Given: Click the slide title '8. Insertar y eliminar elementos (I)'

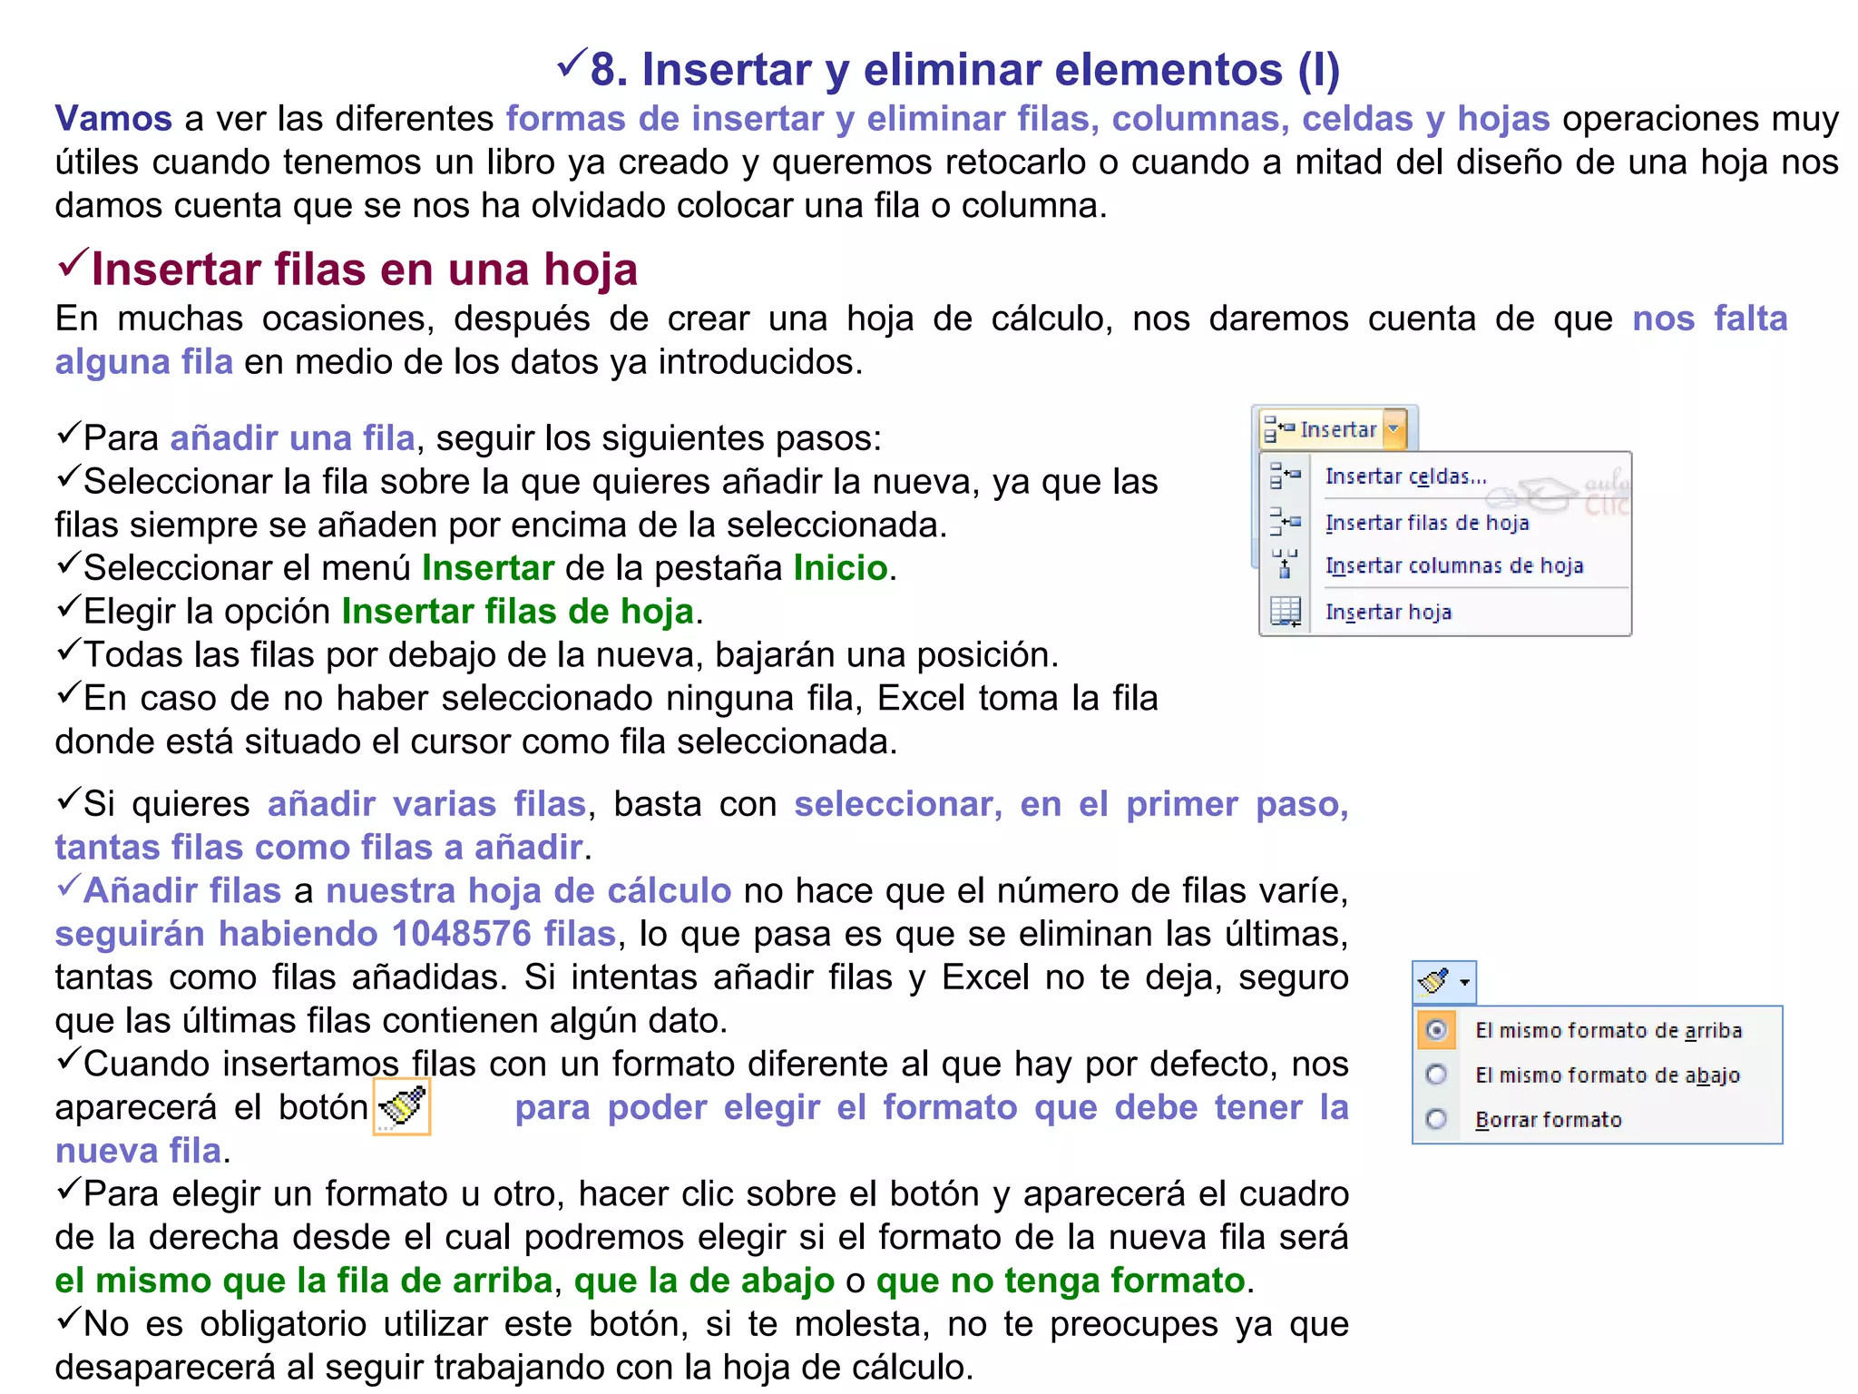Looking at the screenshot, I should [964, 69].
